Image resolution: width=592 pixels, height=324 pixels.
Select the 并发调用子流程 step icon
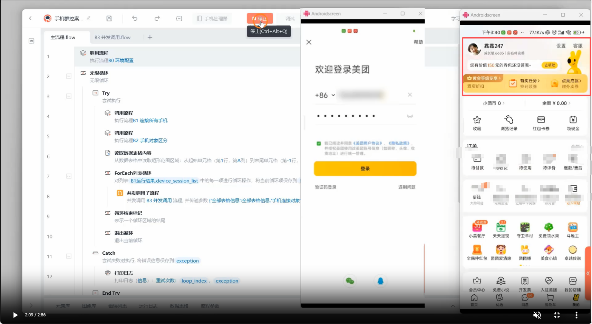point(120,193)
